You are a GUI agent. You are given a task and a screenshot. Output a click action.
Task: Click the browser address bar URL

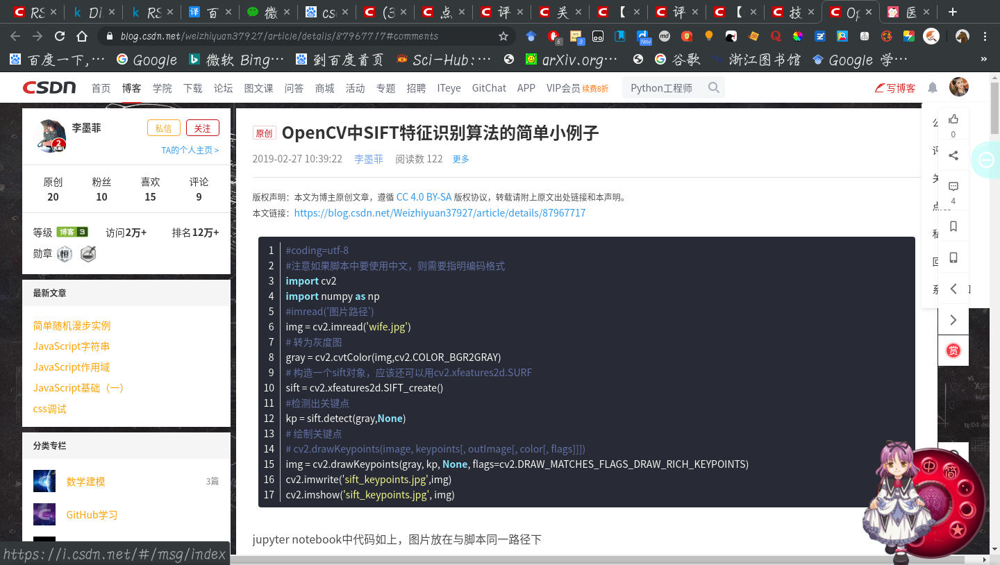pos(279,36)
